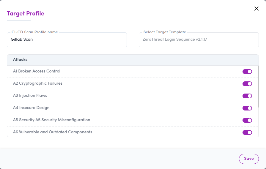Toggle the A3 Injection Flaws attack

coord(247,96)
